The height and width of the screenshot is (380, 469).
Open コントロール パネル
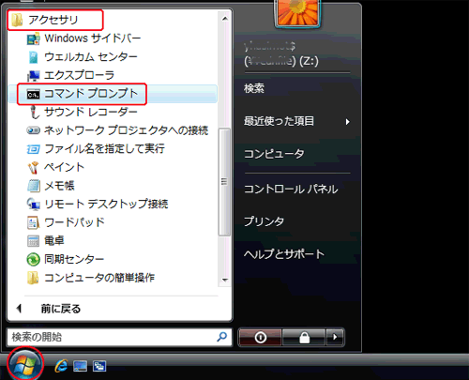[x=291, y=189]
